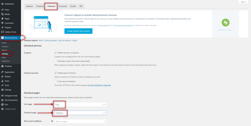Image resolution: width=251 pixels, height=126 pixels.
Task: Toggle Enable guest checkout checkbox
Action: coord(55,73)
